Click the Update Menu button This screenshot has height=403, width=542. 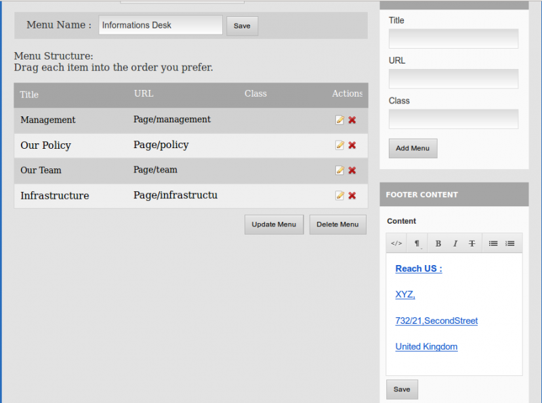tap(274, 224)
